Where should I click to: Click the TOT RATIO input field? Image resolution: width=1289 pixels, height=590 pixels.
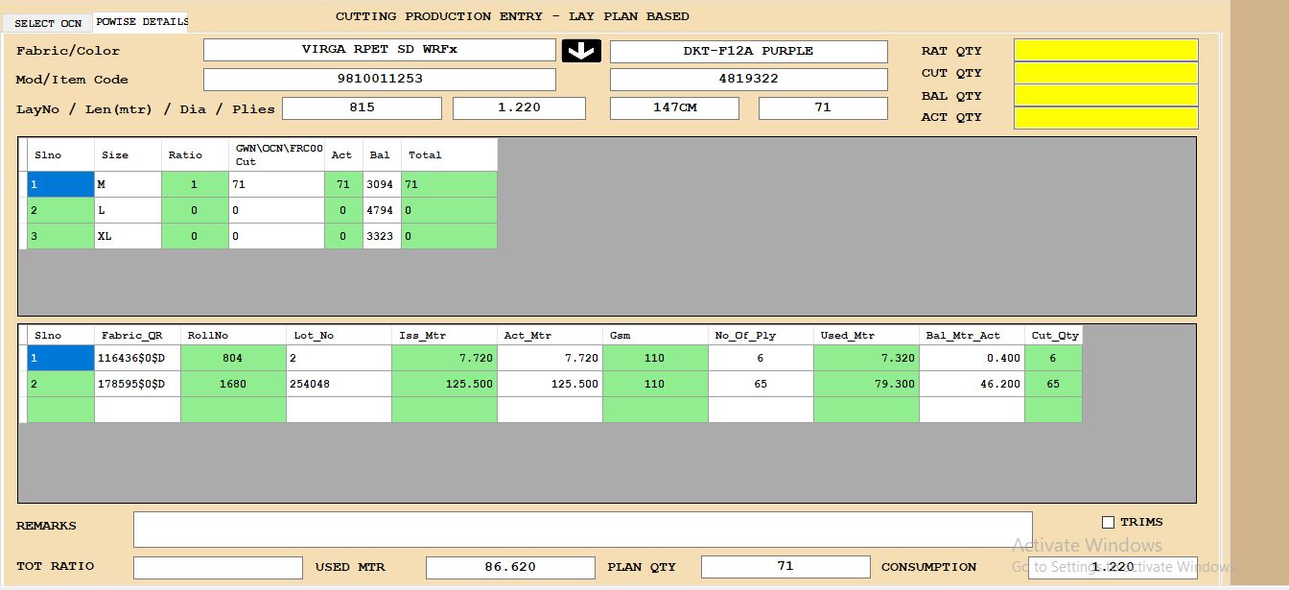[218, 567]
